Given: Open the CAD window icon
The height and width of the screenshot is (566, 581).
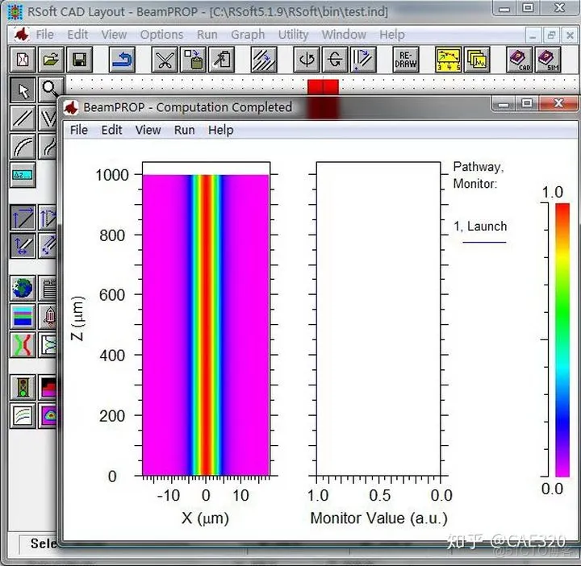Looking at the screenshot, I should [519, 60].
